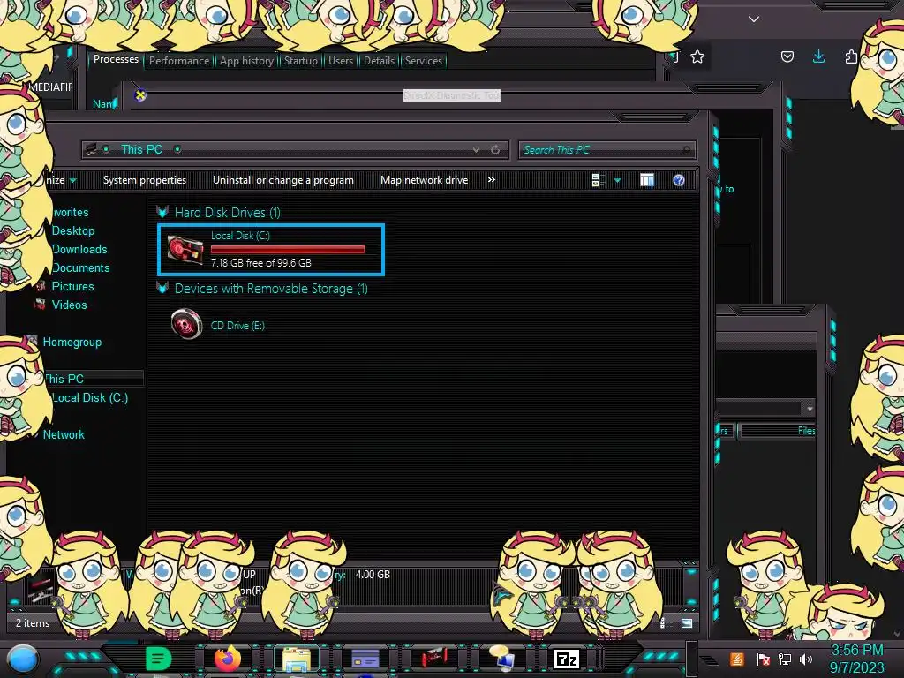Click Local Disk C: usage bar
Screen dimensions: 904x678
[x=288, y=249]
